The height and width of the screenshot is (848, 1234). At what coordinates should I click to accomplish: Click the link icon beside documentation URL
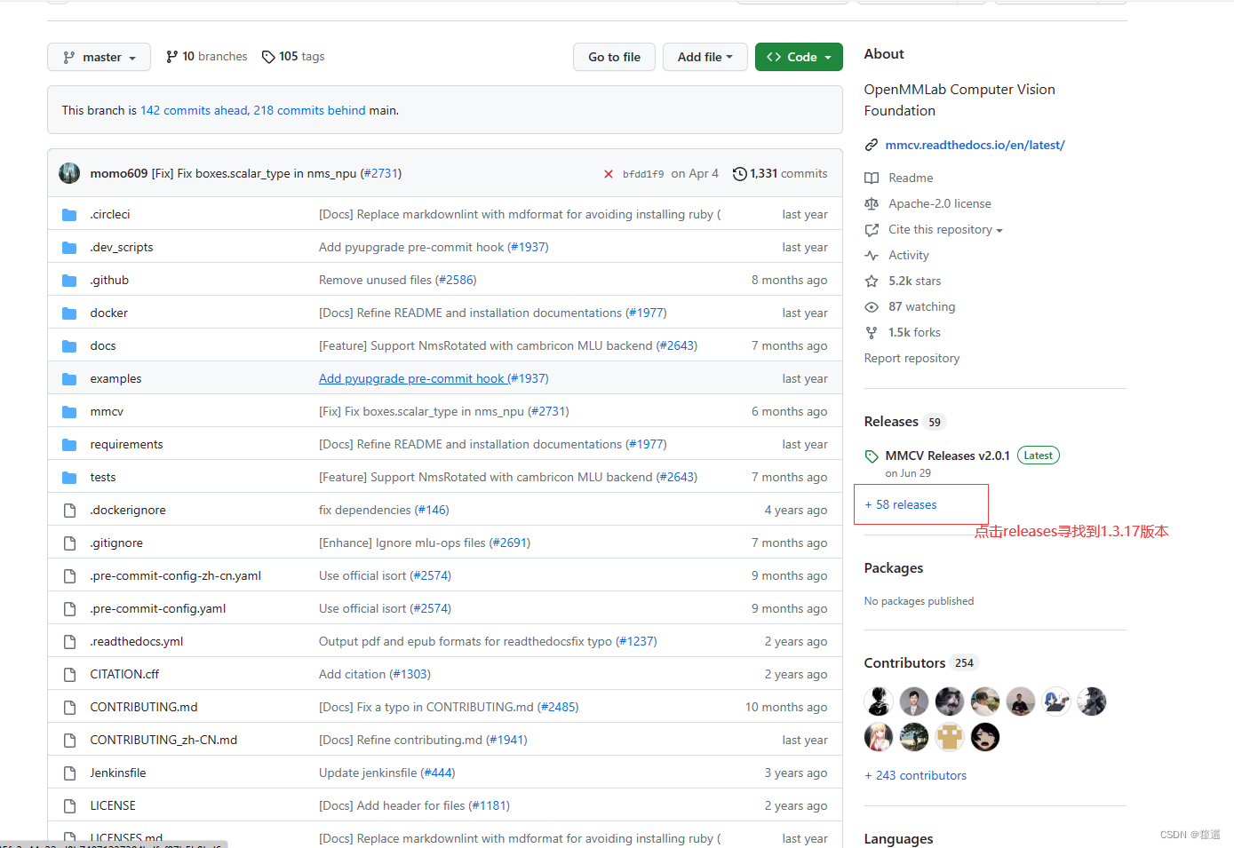tap(872, 145)
